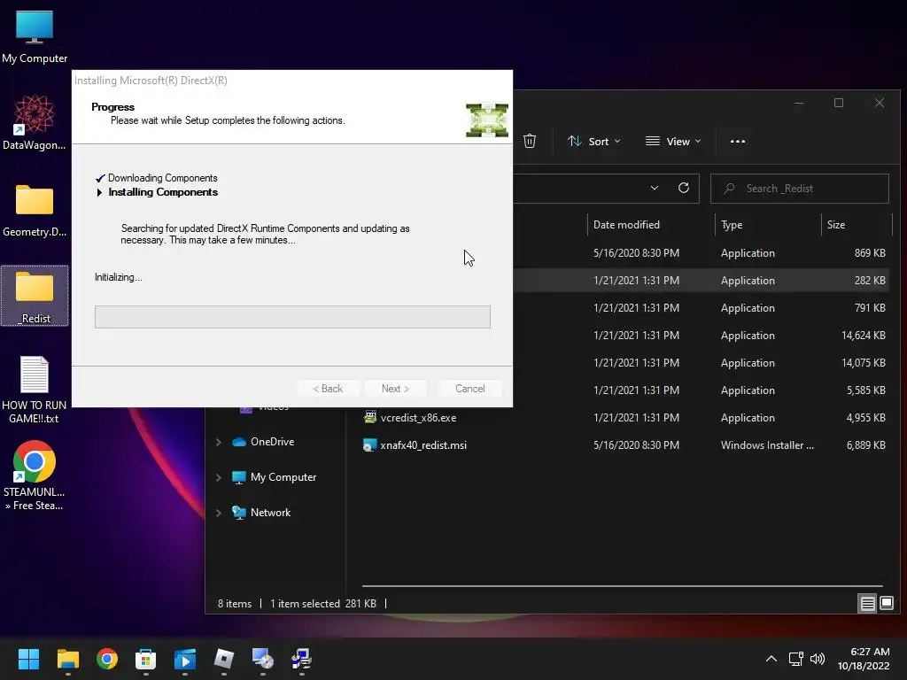Screen dimensions: 907x680
Task: Click the 14,075 KB size cell
Action: (863, 362)
